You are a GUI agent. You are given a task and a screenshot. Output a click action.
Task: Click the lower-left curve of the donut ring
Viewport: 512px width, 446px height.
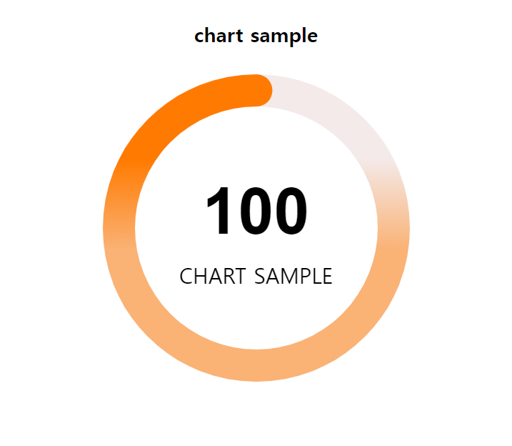point(159,325)
